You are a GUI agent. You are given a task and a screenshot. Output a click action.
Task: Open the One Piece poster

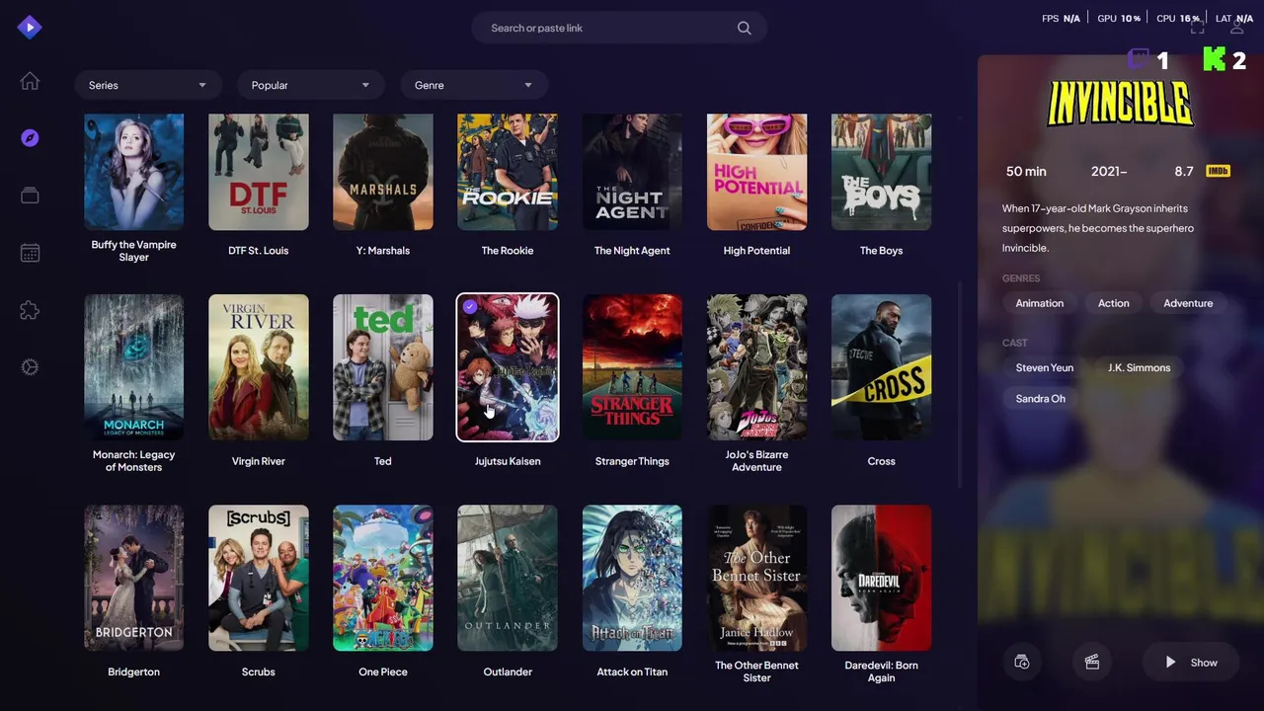[x=383, y=578]
